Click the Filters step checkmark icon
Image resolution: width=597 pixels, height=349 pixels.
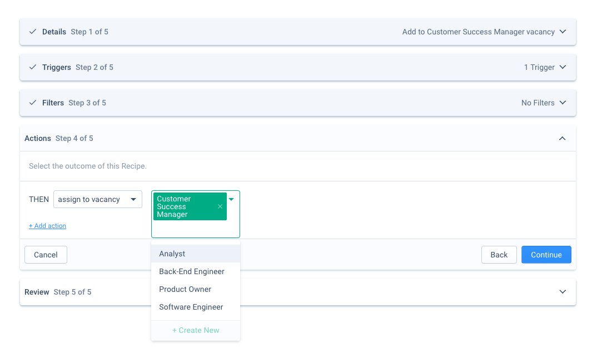33,103
